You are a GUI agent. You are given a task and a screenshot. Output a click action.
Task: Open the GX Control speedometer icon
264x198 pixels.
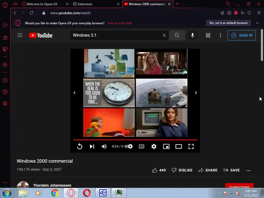[x=5, y=26]
